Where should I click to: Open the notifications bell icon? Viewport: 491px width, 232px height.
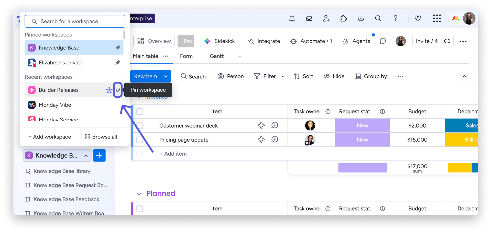pos(292,18)
